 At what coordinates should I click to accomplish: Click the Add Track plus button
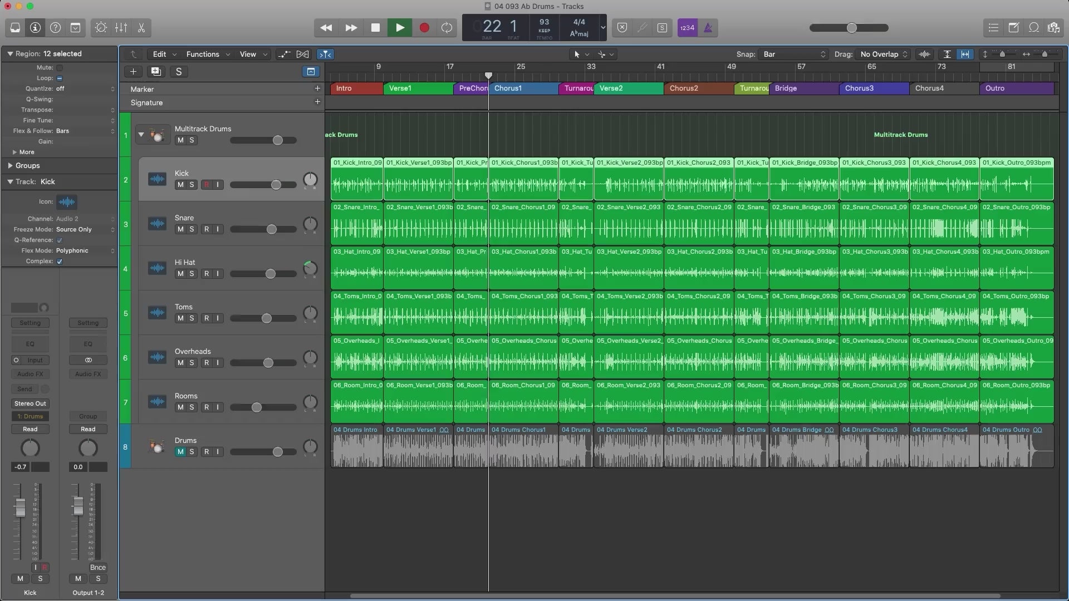133,71
